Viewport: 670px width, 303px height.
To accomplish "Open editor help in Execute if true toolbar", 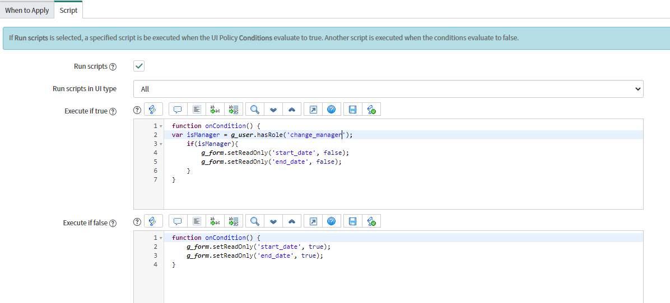I will (331, 110).
